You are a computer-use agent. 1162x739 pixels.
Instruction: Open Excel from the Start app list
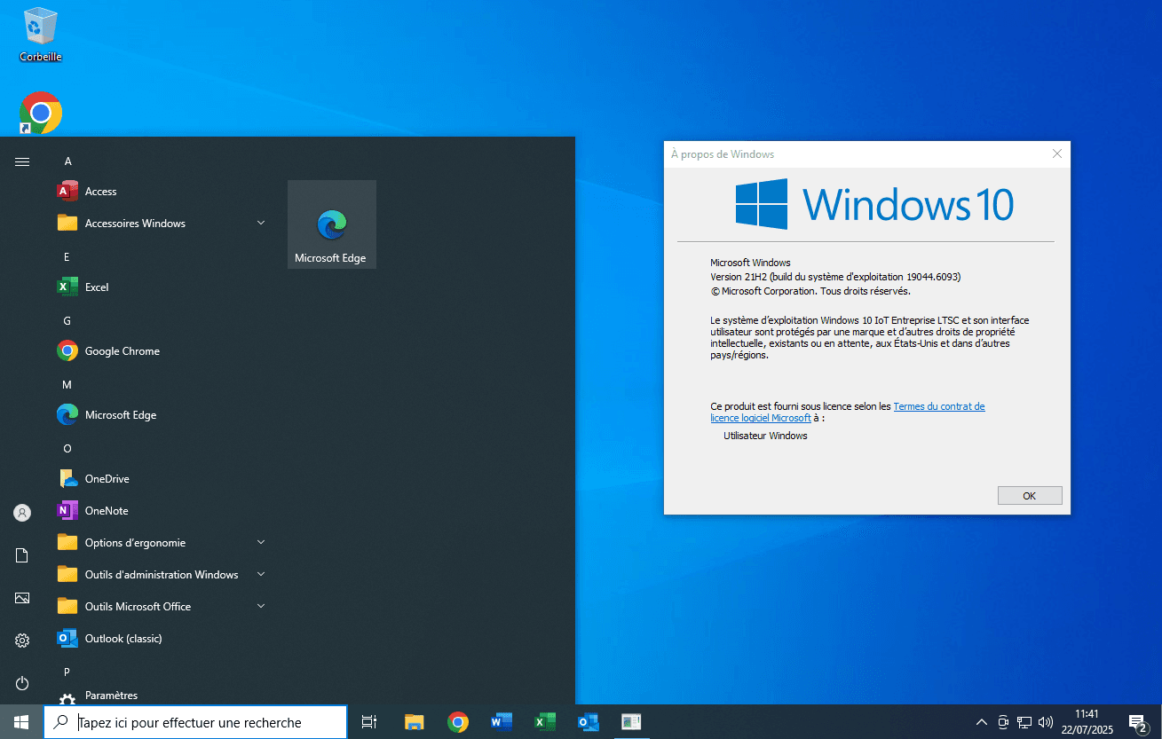pyautogui.click(x=162, y=287)
